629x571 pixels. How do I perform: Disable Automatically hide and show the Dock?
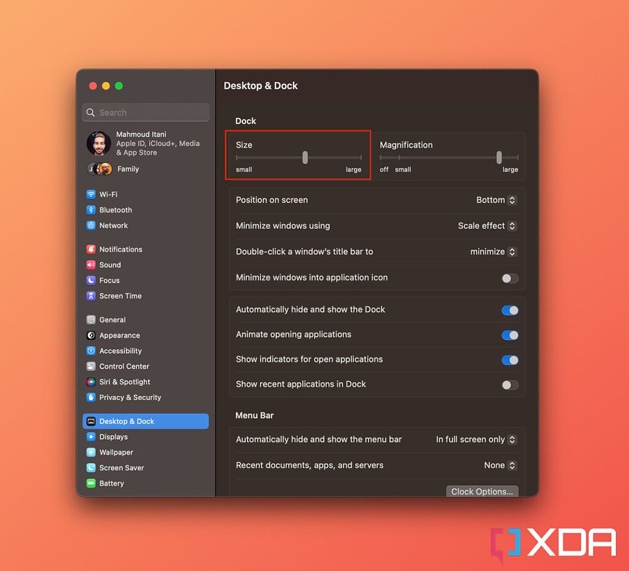click(x=509, y=309)
